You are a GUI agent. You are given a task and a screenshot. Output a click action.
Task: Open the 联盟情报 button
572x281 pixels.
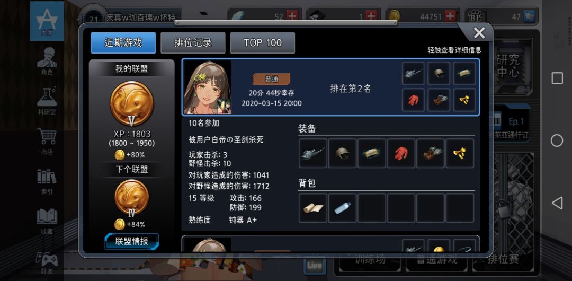(x=132, y=241)
